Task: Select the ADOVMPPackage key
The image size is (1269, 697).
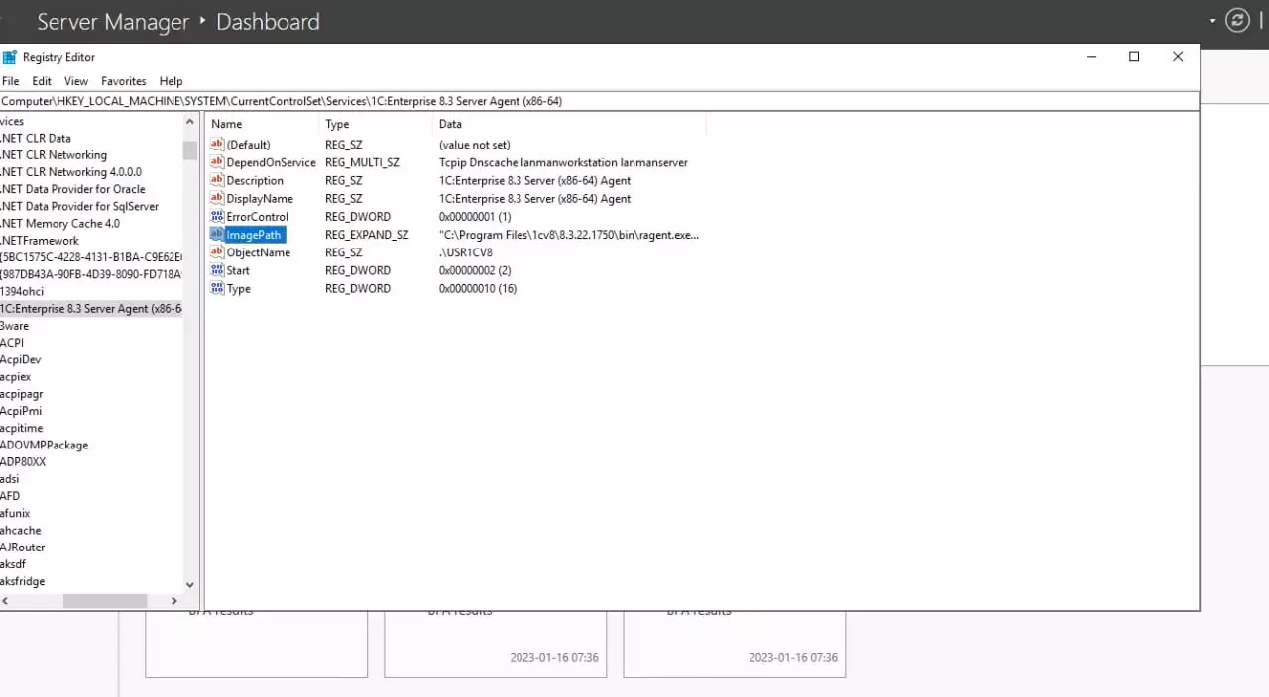Action: pos(45,445)
